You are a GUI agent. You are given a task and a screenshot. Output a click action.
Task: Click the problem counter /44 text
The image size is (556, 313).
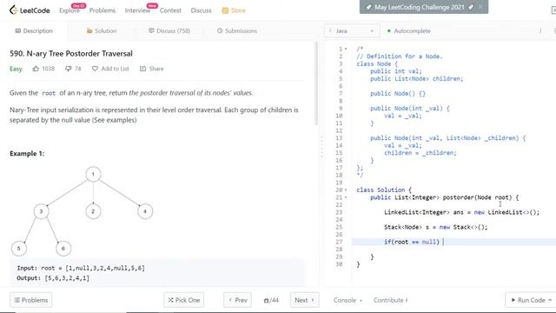[271, 300]
